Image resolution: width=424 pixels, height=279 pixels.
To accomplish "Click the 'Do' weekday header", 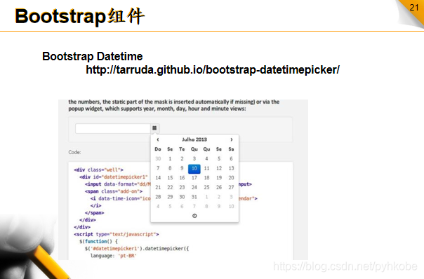I will click(x=158, y=149).
